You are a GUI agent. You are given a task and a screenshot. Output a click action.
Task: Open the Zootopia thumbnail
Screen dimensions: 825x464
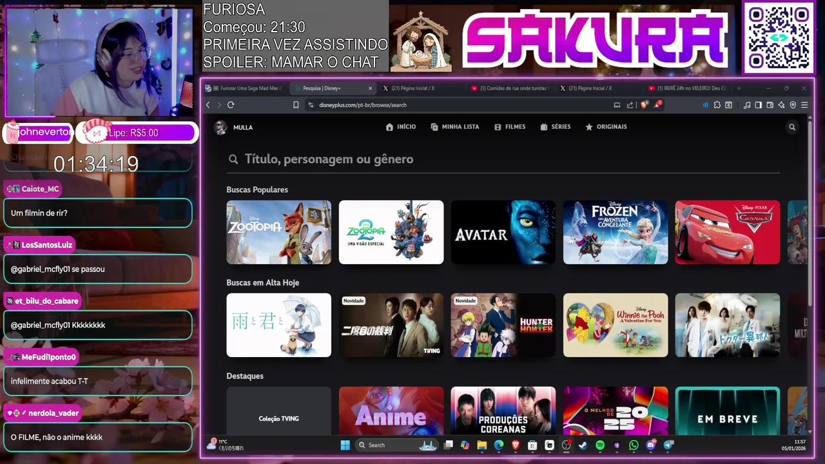coord(279,232)
